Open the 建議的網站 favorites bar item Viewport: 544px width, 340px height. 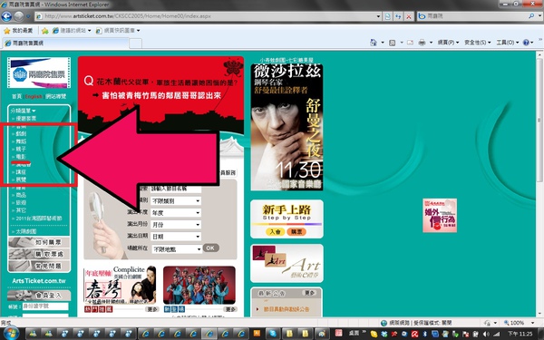point(72,31)
